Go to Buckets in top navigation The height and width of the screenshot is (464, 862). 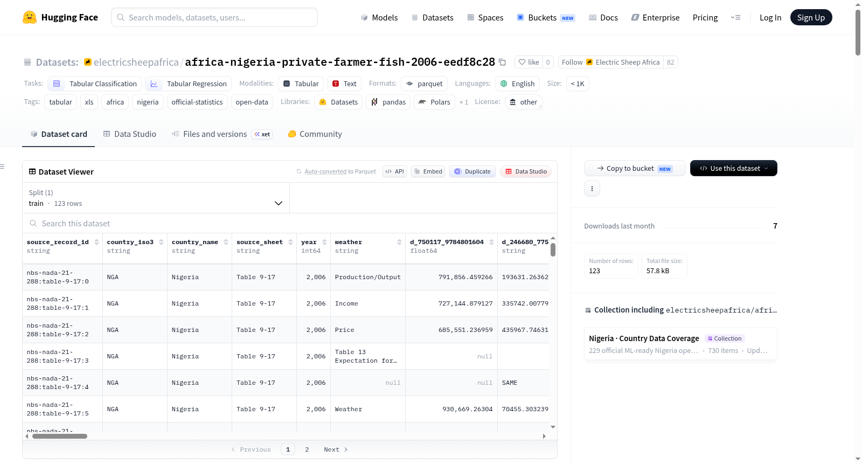(x=546, y=17)
